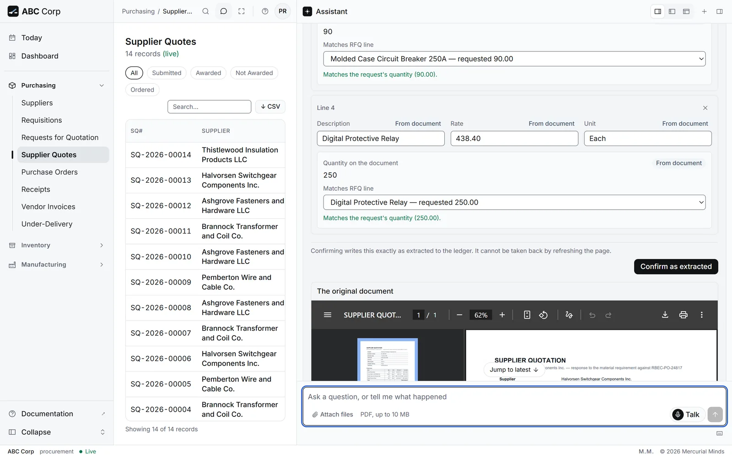Zoom in on the PDF viewer
The image size is (732, 458).
coord(502,315)
